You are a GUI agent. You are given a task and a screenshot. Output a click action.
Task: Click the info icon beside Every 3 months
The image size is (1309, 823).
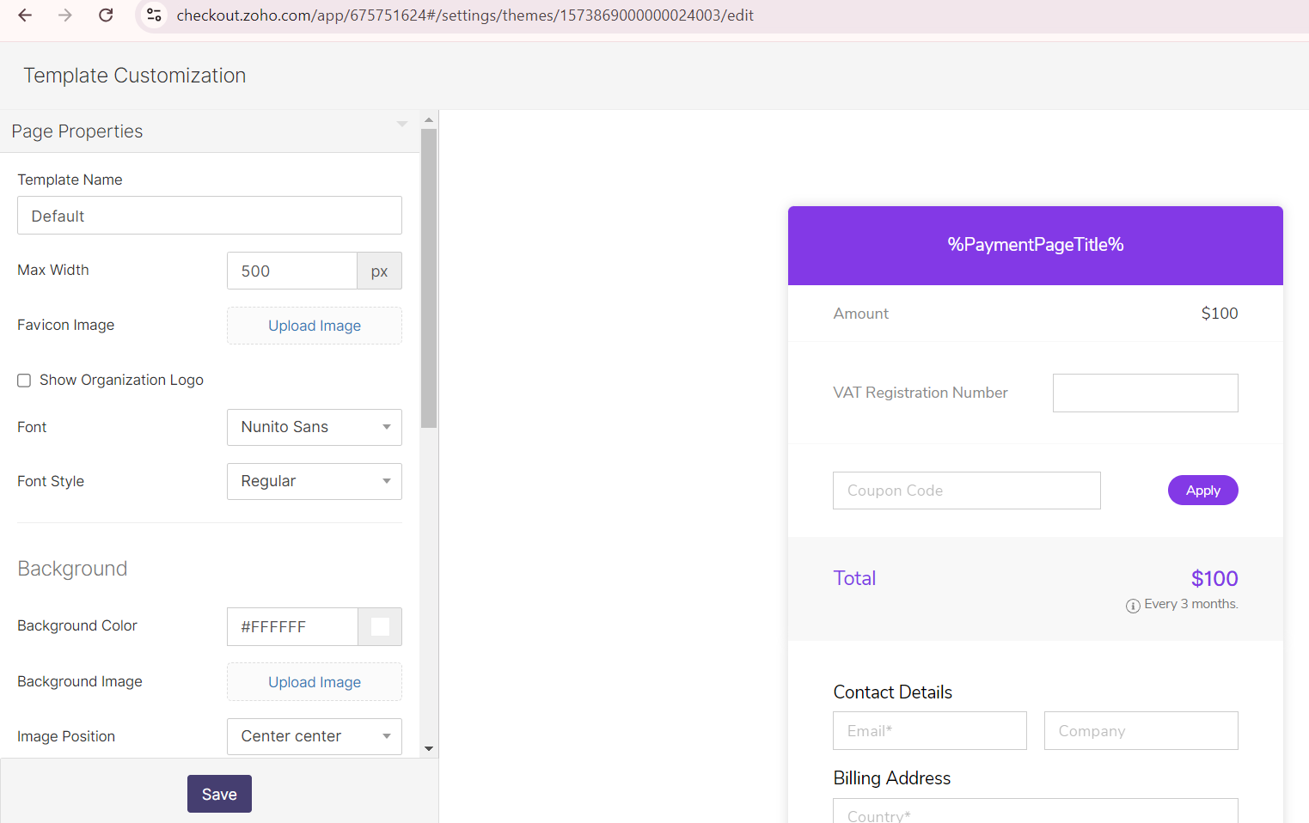1133,606
